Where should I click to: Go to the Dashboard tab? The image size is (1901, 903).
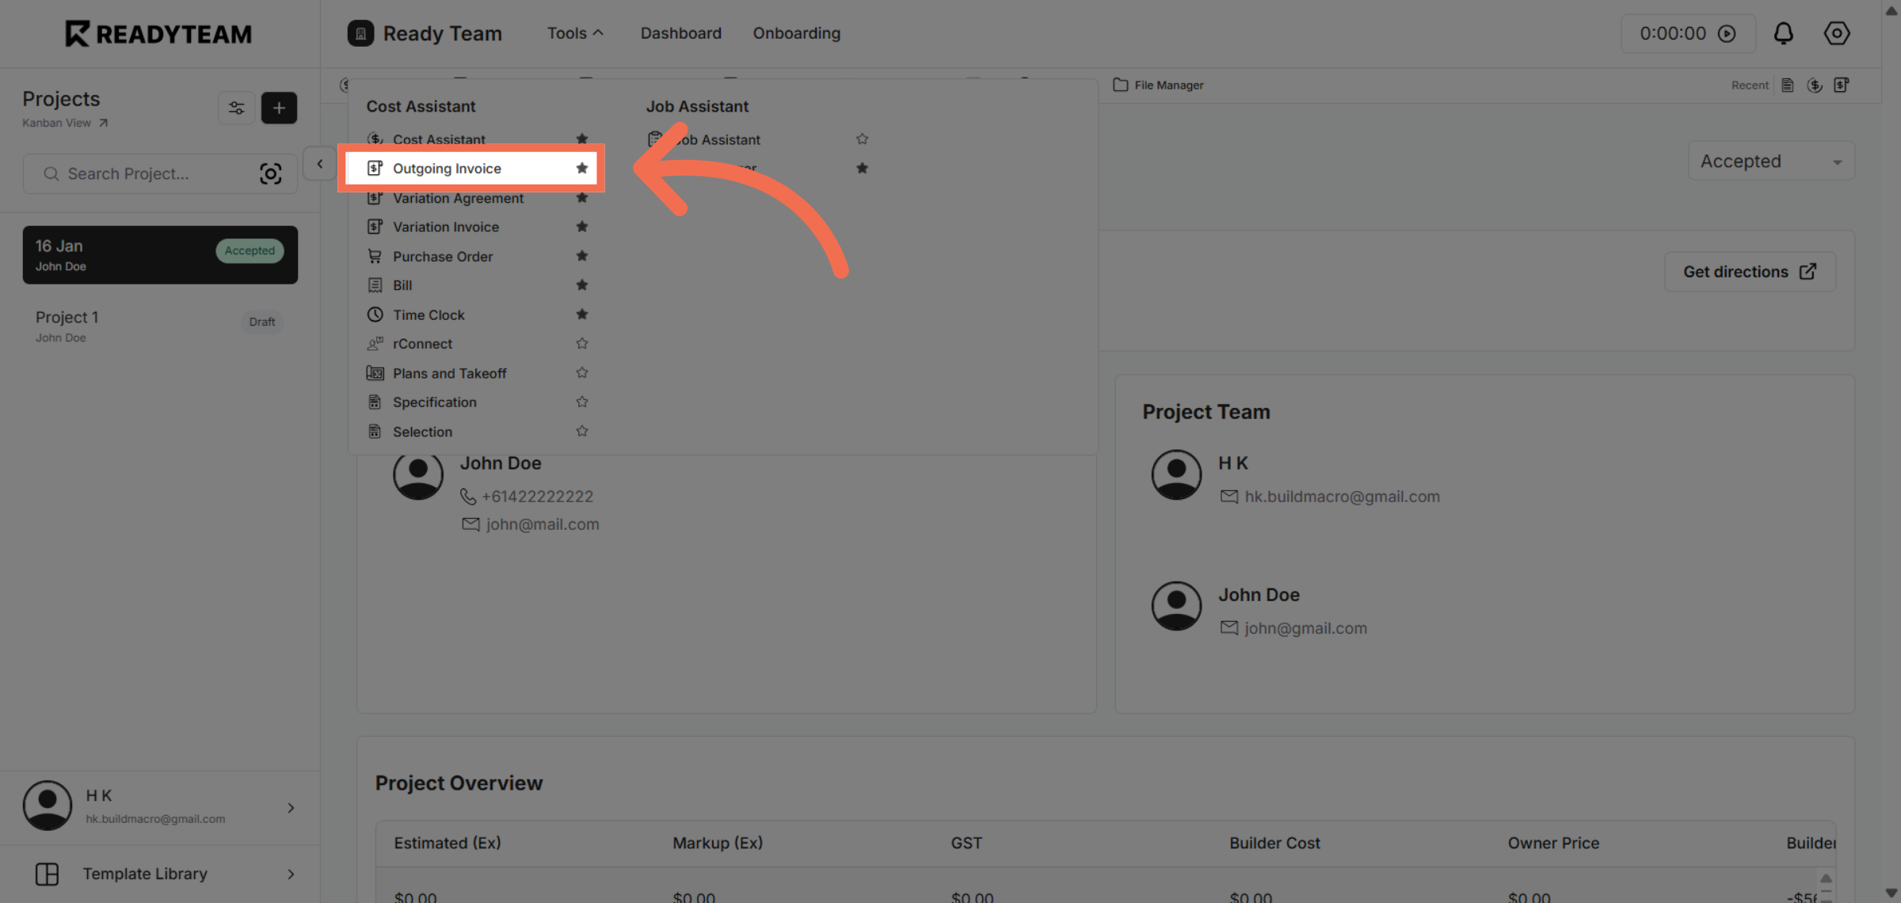point(680,33)
